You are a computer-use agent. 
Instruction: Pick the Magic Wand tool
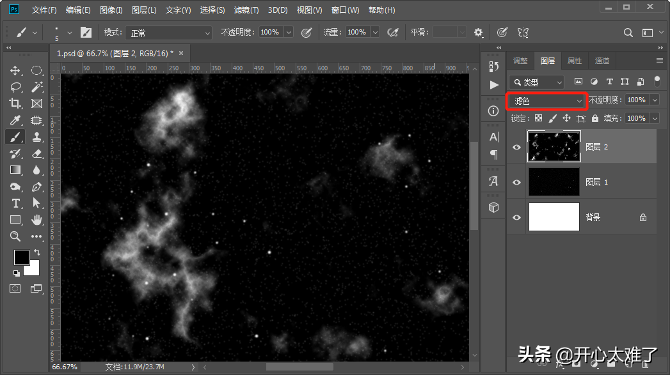(x=36, y=87)
